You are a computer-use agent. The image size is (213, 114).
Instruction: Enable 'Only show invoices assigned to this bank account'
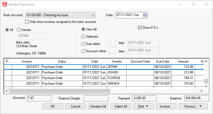(27, 22)
